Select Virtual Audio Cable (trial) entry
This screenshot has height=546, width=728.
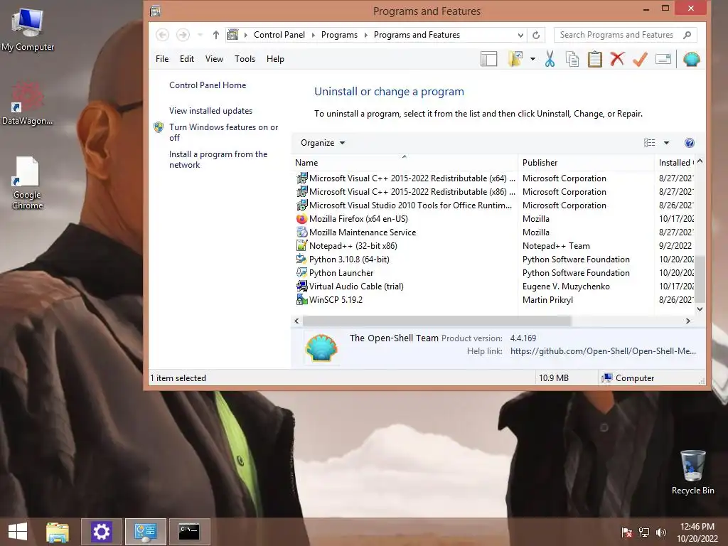pyautogui.click(x=494, y=286)
